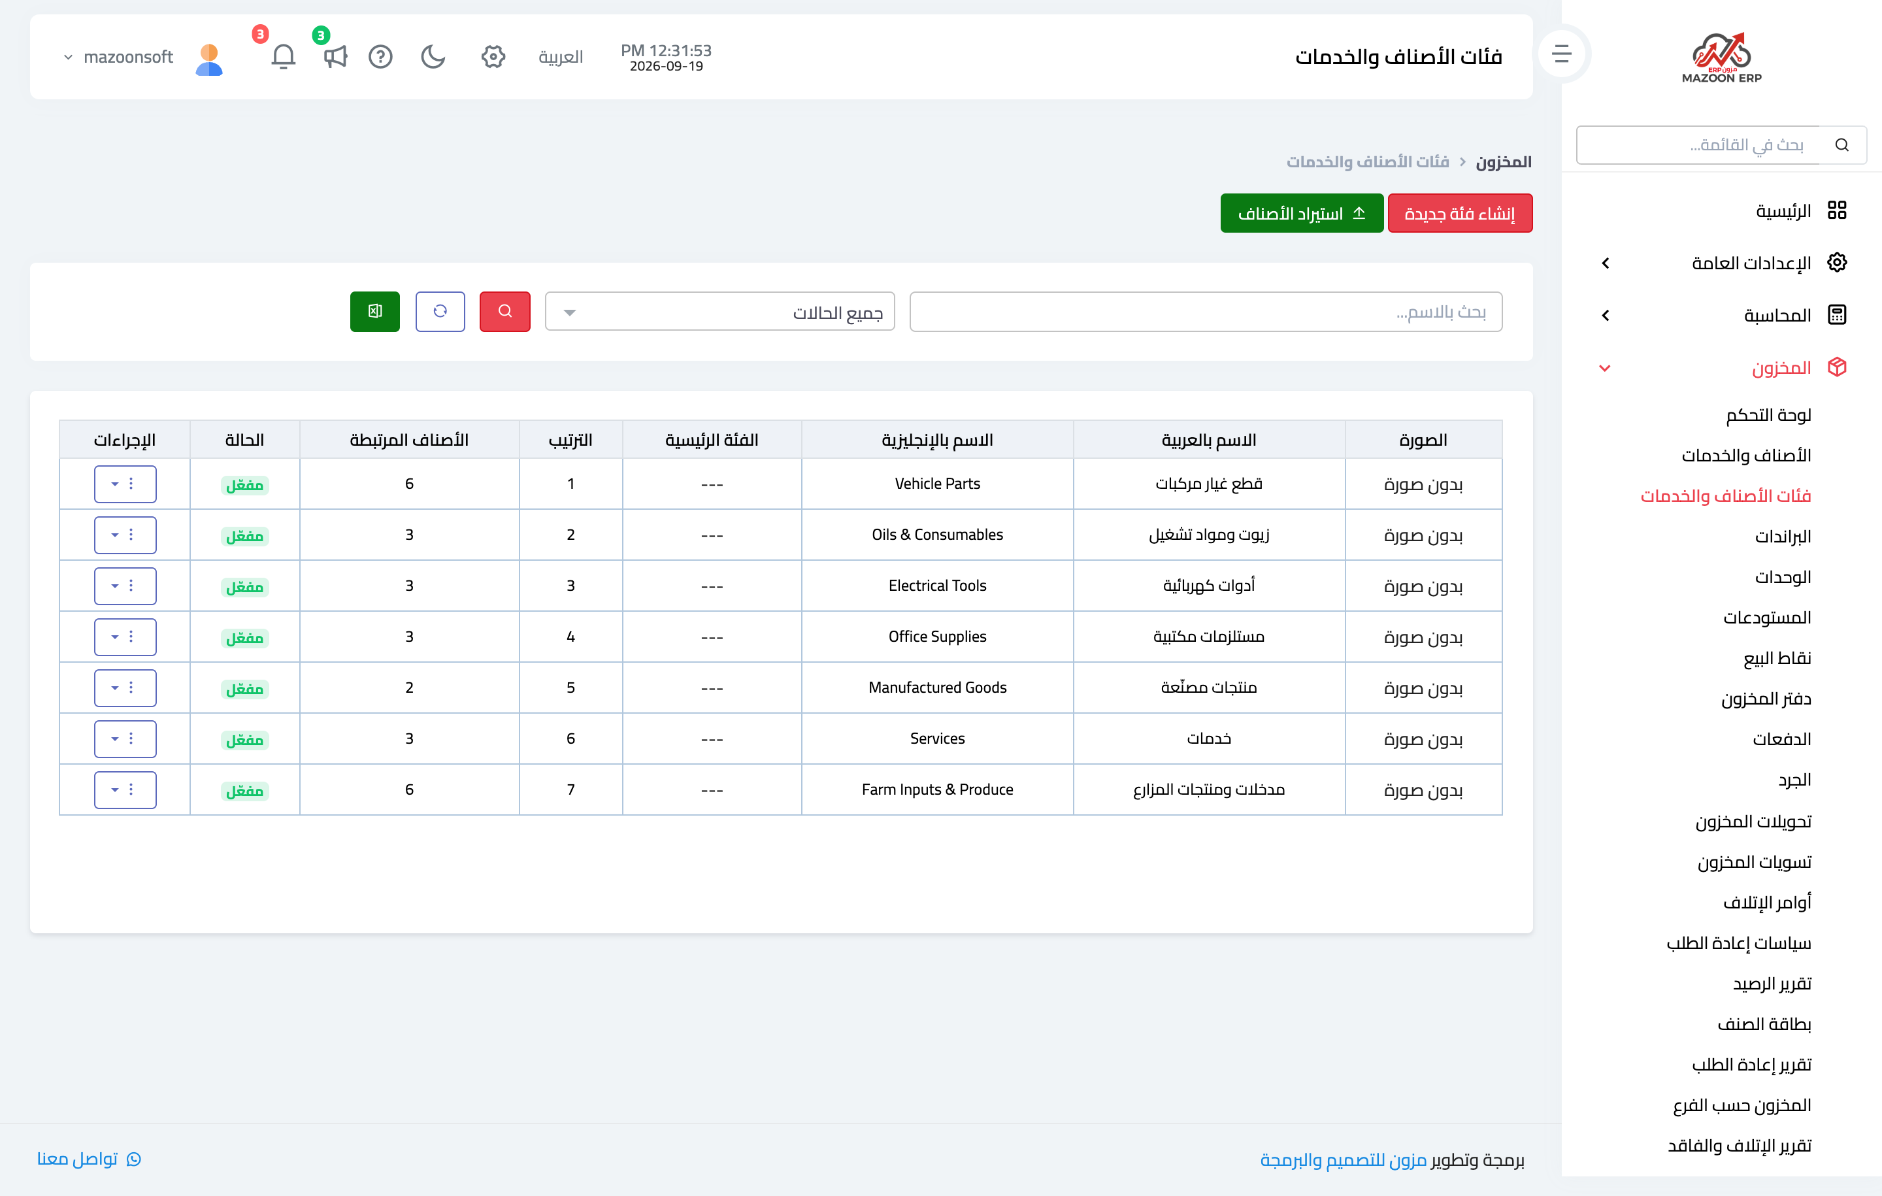Open دفتر المخزون in the sidebar

tap(1766, 699)
